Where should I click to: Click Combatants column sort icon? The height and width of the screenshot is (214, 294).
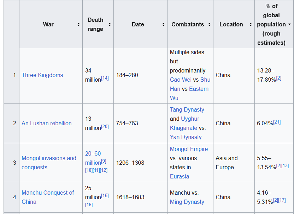pyautogui.click(x=209, y=25)
